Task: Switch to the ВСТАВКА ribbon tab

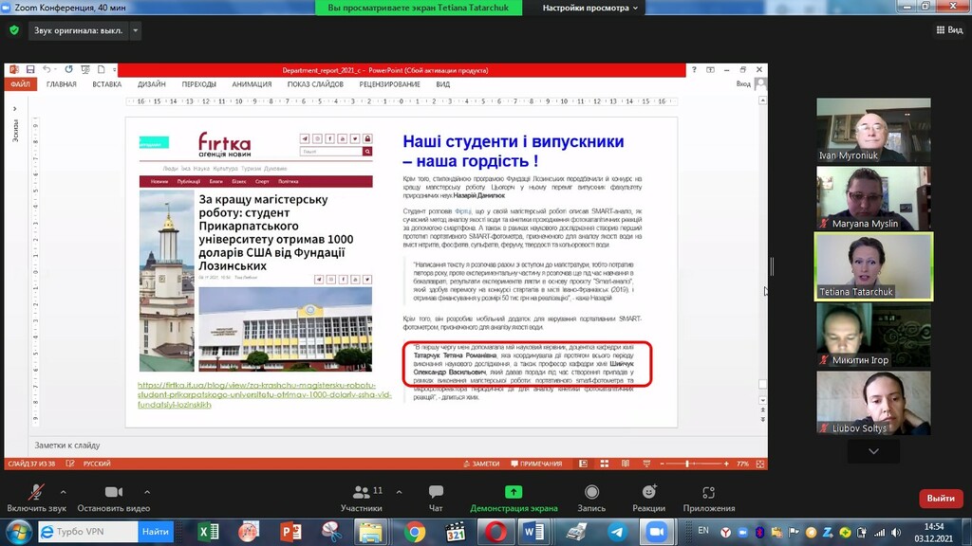Action: pos(106,84)
